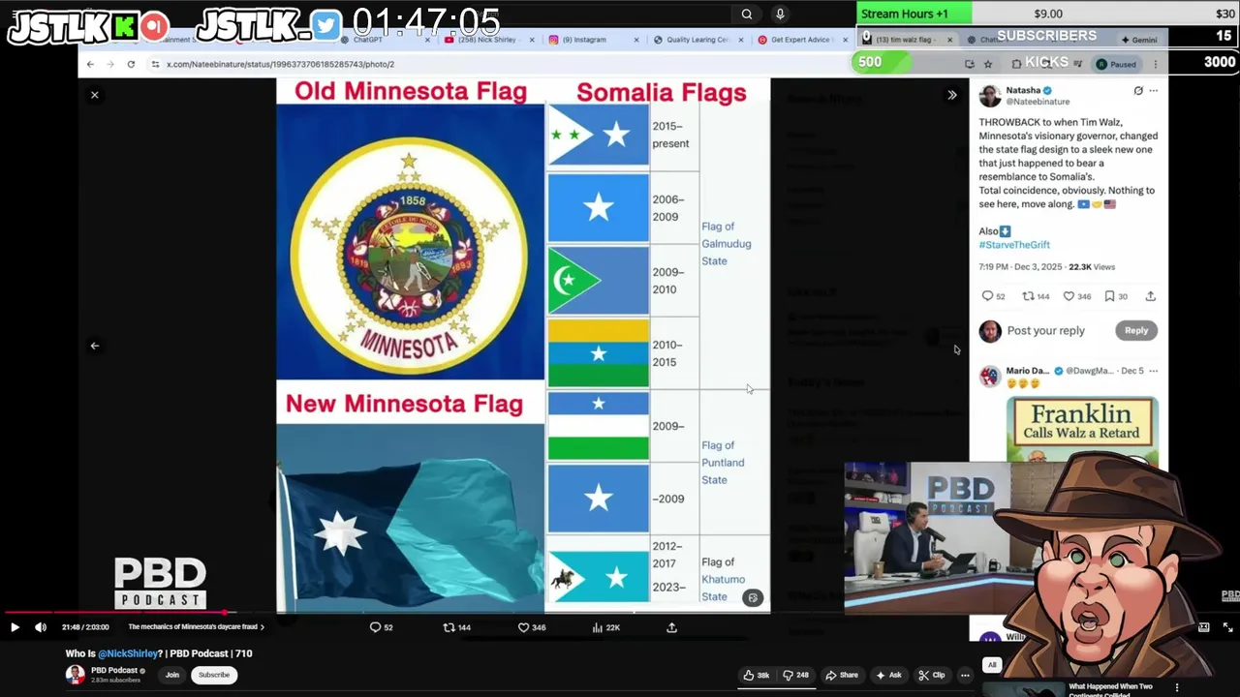Switch to the Get Expert Advice tab
This screenshot has height=697, width=1240.
coord(801,40)
